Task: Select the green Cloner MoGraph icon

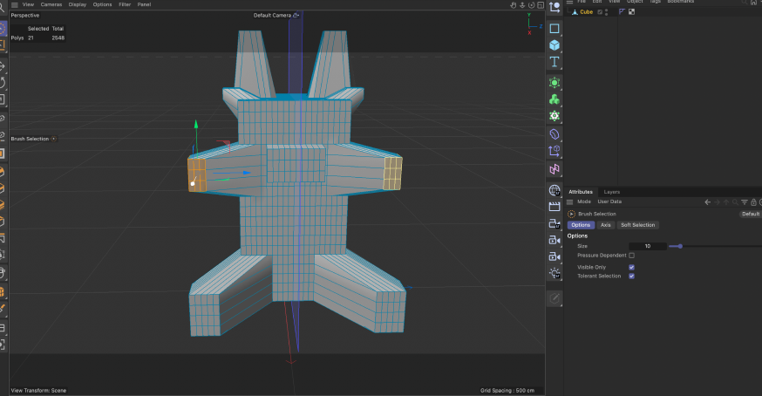Action: coord(554,99)
